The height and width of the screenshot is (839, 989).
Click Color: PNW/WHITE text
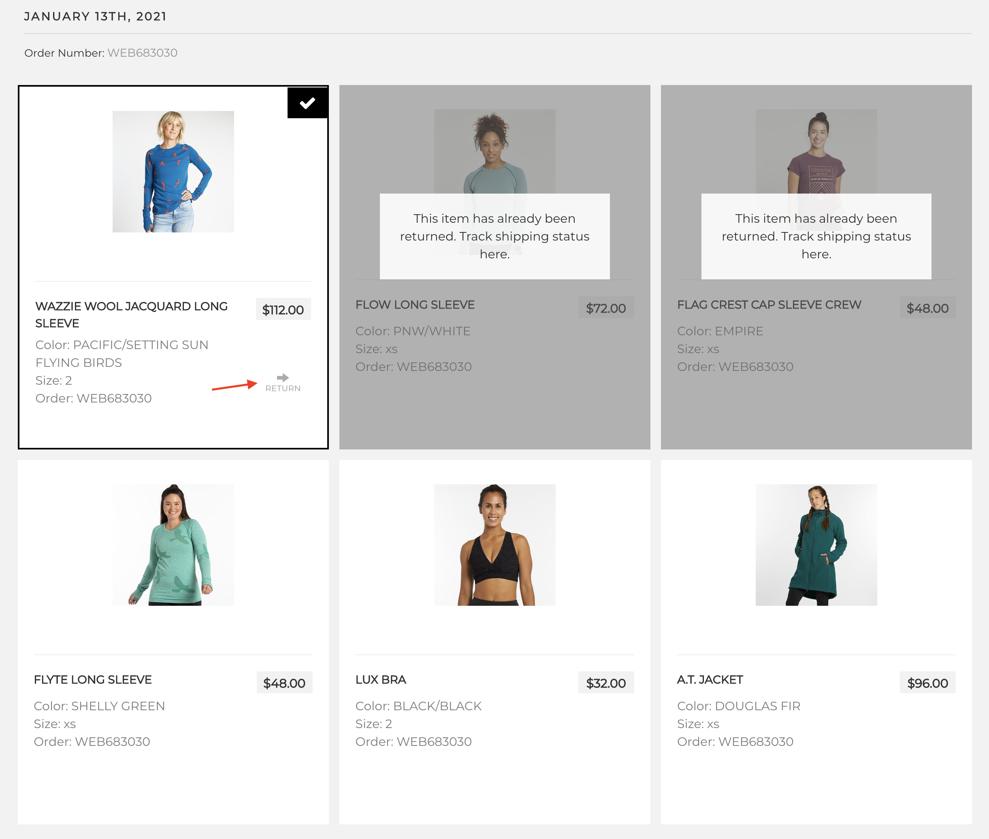pos(413,331)
